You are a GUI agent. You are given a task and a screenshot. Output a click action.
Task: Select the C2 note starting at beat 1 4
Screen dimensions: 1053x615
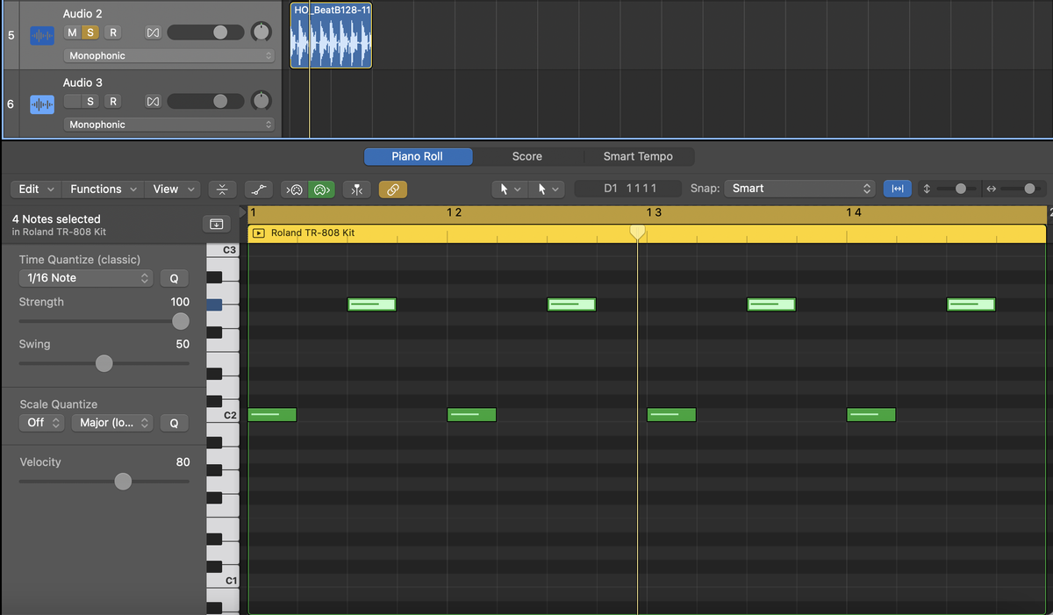(871, 415)
